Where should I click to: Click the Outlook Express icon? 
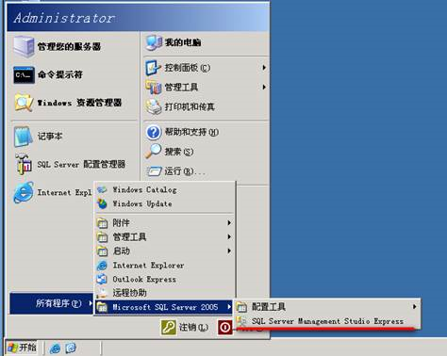(102, 279)
